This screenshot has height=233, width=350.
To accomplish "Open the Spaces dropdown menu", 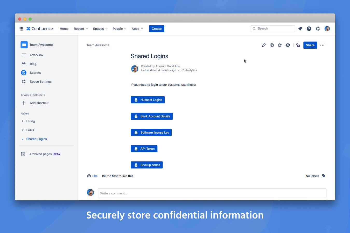I will pos(100,29).
